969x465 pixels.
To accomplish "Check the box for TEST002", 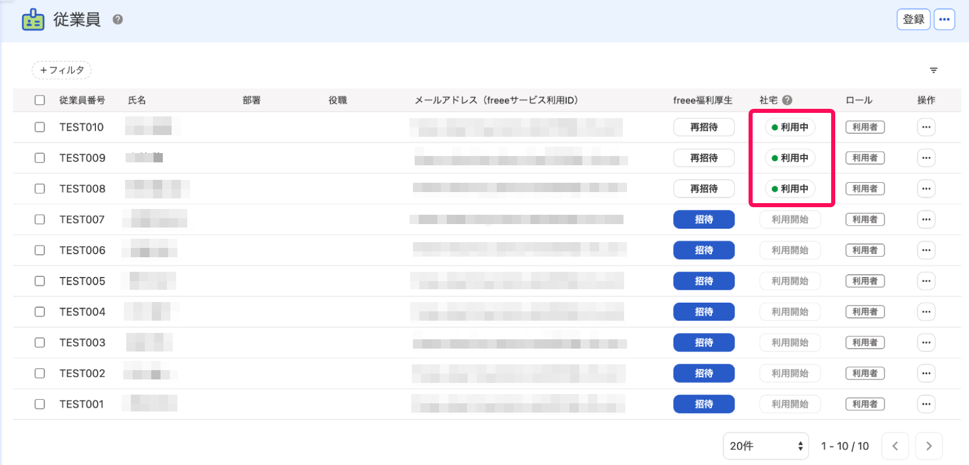I will 40,373.
